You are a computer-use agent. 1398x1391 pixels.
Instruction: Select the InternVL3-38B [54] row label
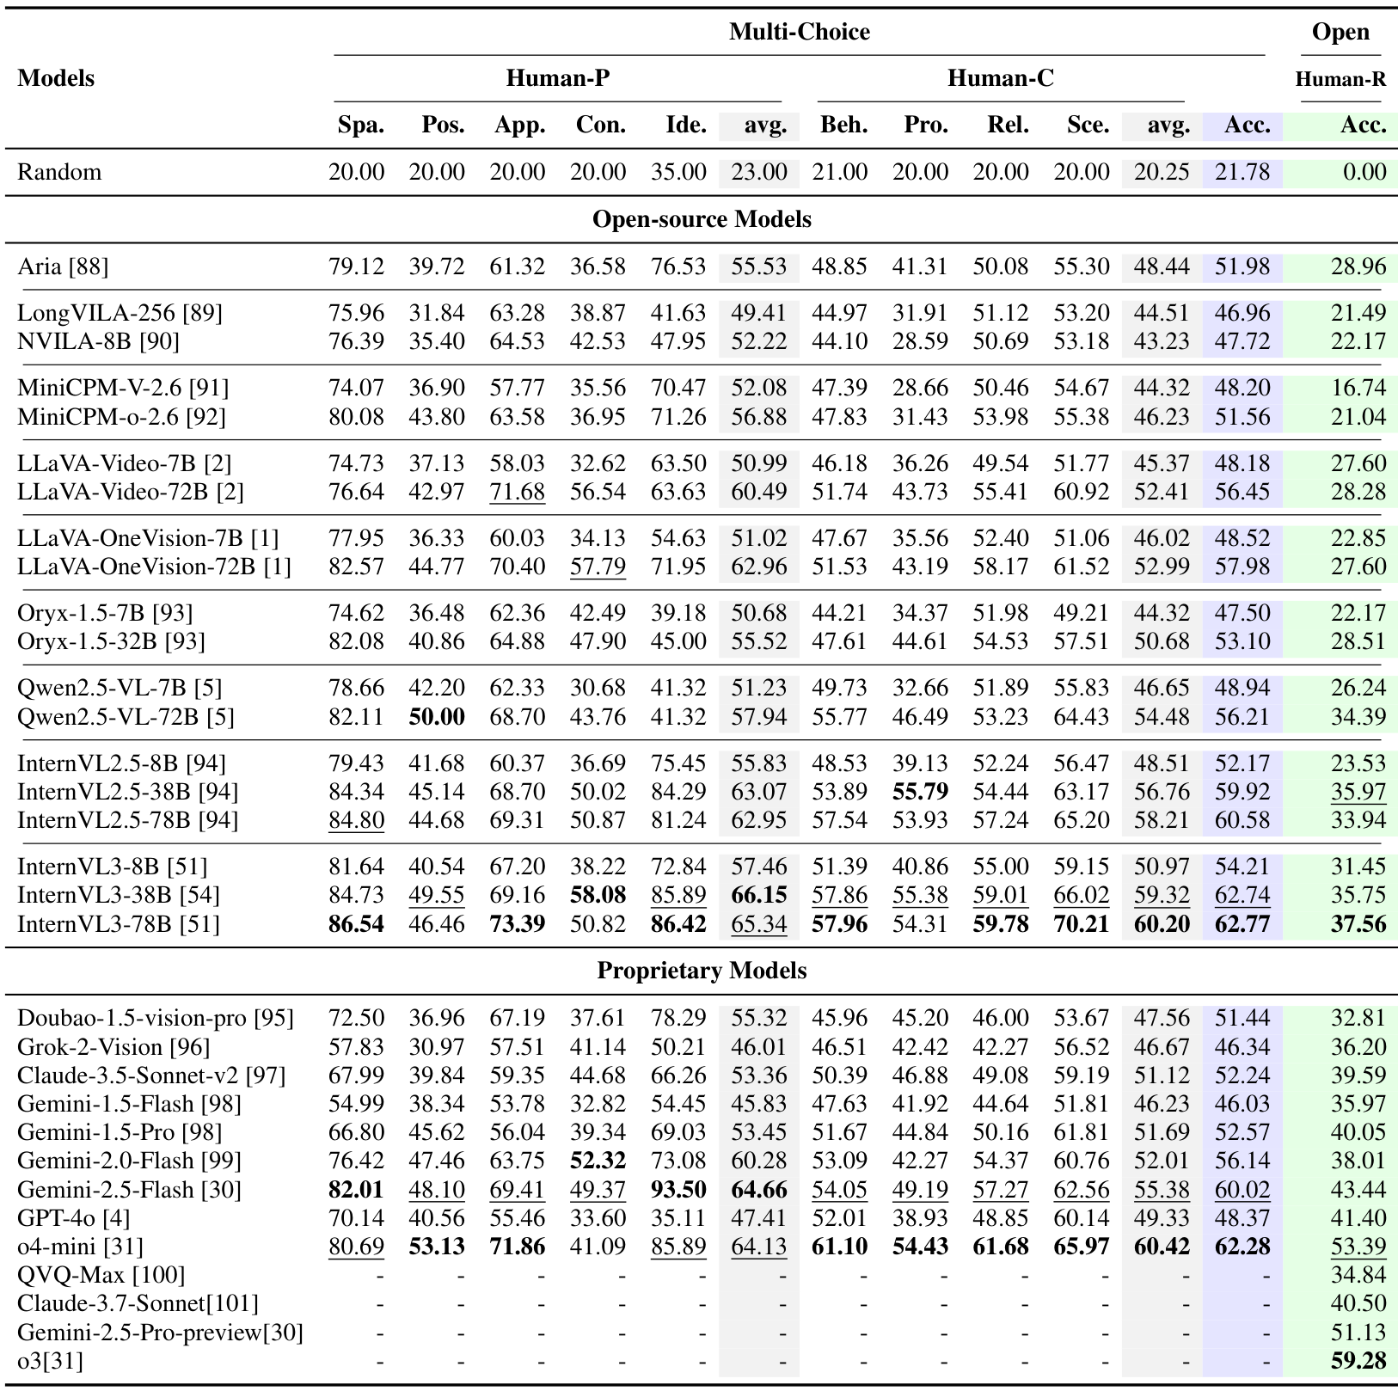pos(118,895)
